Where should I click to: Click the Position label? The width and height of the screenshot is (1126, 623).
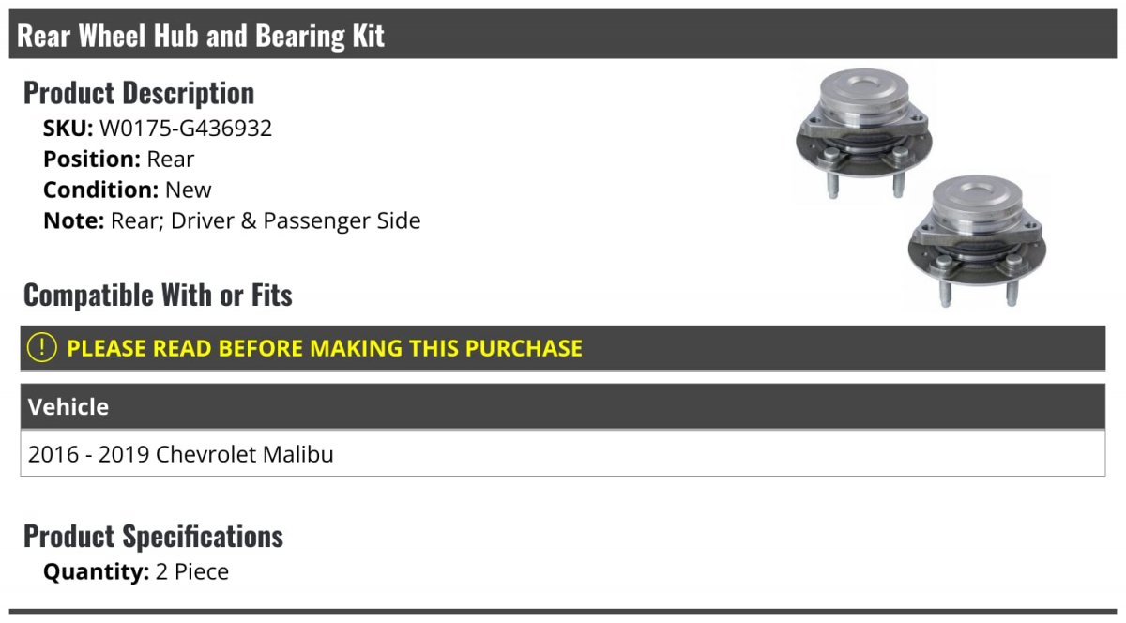(x=91, y=160)
